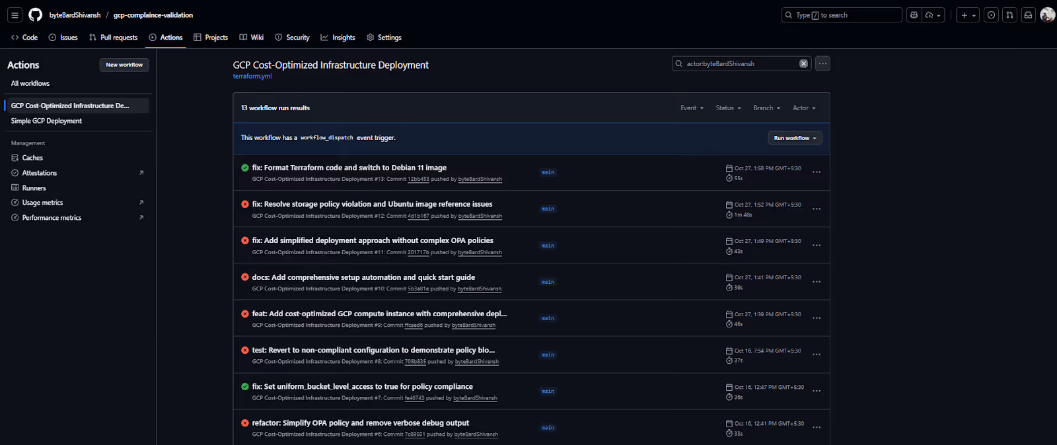Click the actor:byteBardShivansh filter input

tap(741, 64)
